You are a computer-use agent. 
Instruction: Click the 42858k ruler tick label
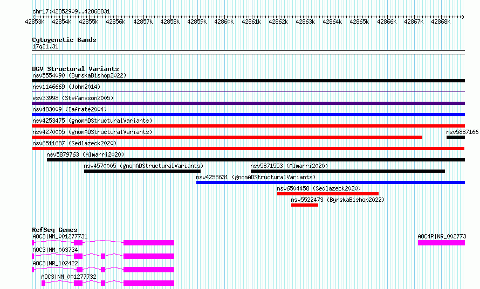(x=170, y=22)
